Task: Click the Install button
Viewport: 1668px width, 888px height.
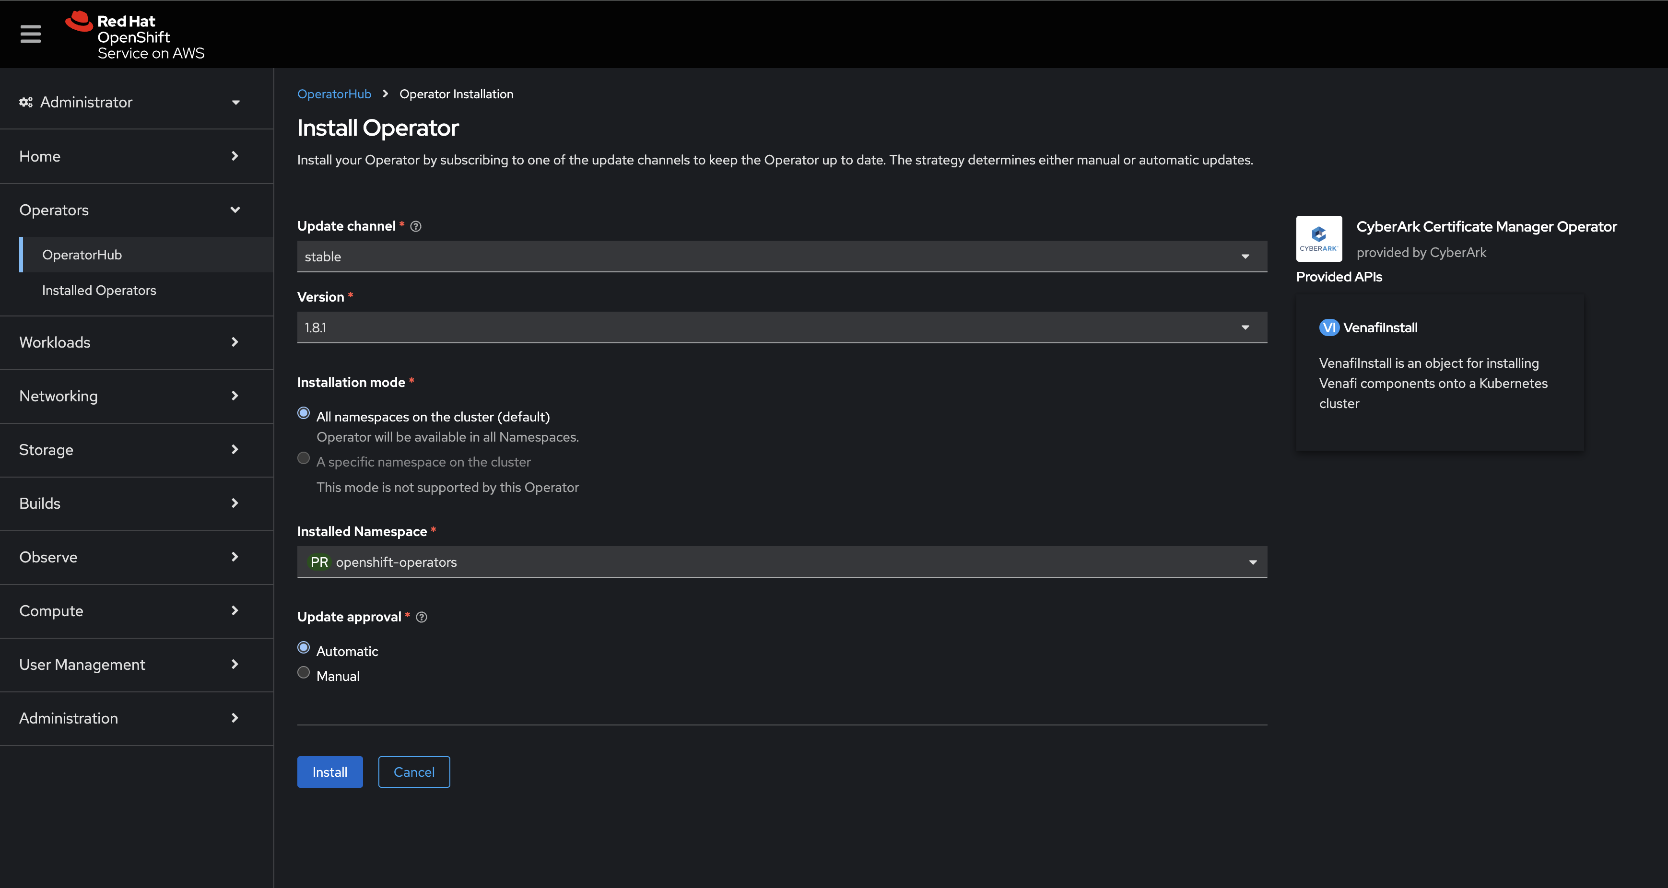Action: click(329, 772)
